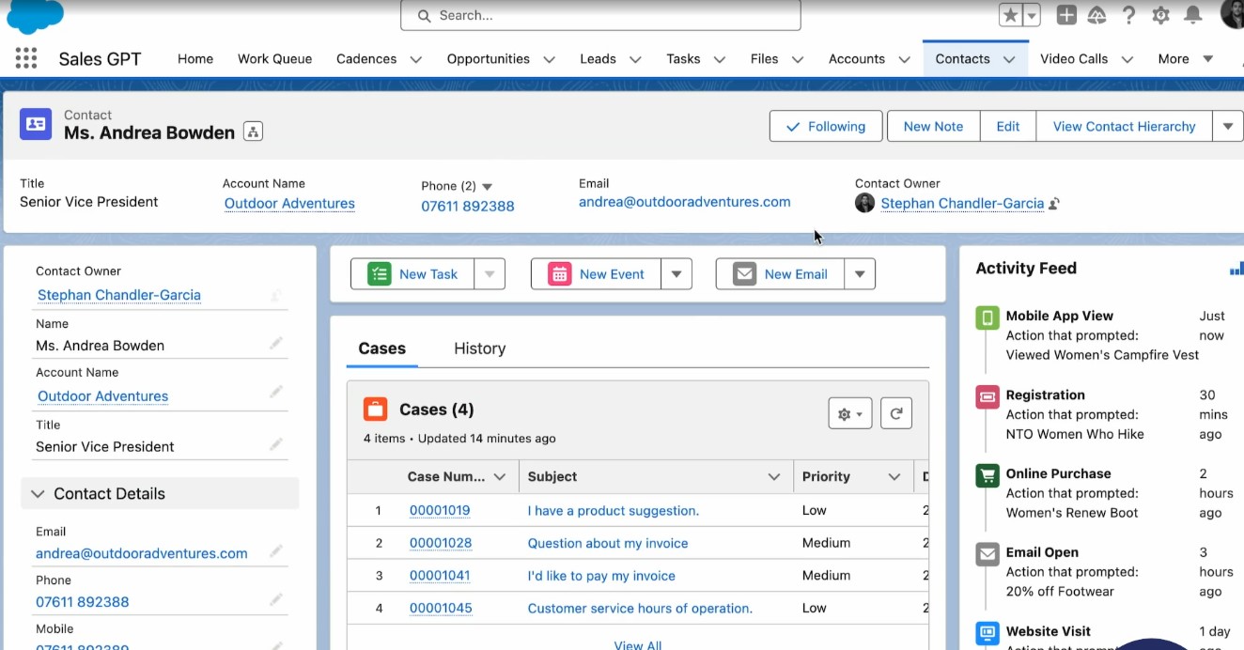Click Contact Owner avatar thumbnail in header
The image size is (1244, 650).
pos(864,203)
